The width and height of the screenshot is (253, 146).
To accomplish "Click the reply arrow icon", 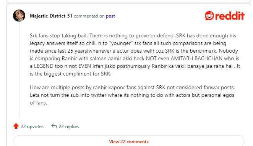I will [x=54, y=126].
